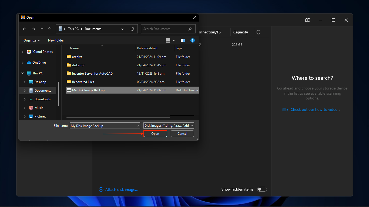This screenshot has width=369, height=207.
Task: Click the Music icon in navigation pane
Action: [31, 108]
